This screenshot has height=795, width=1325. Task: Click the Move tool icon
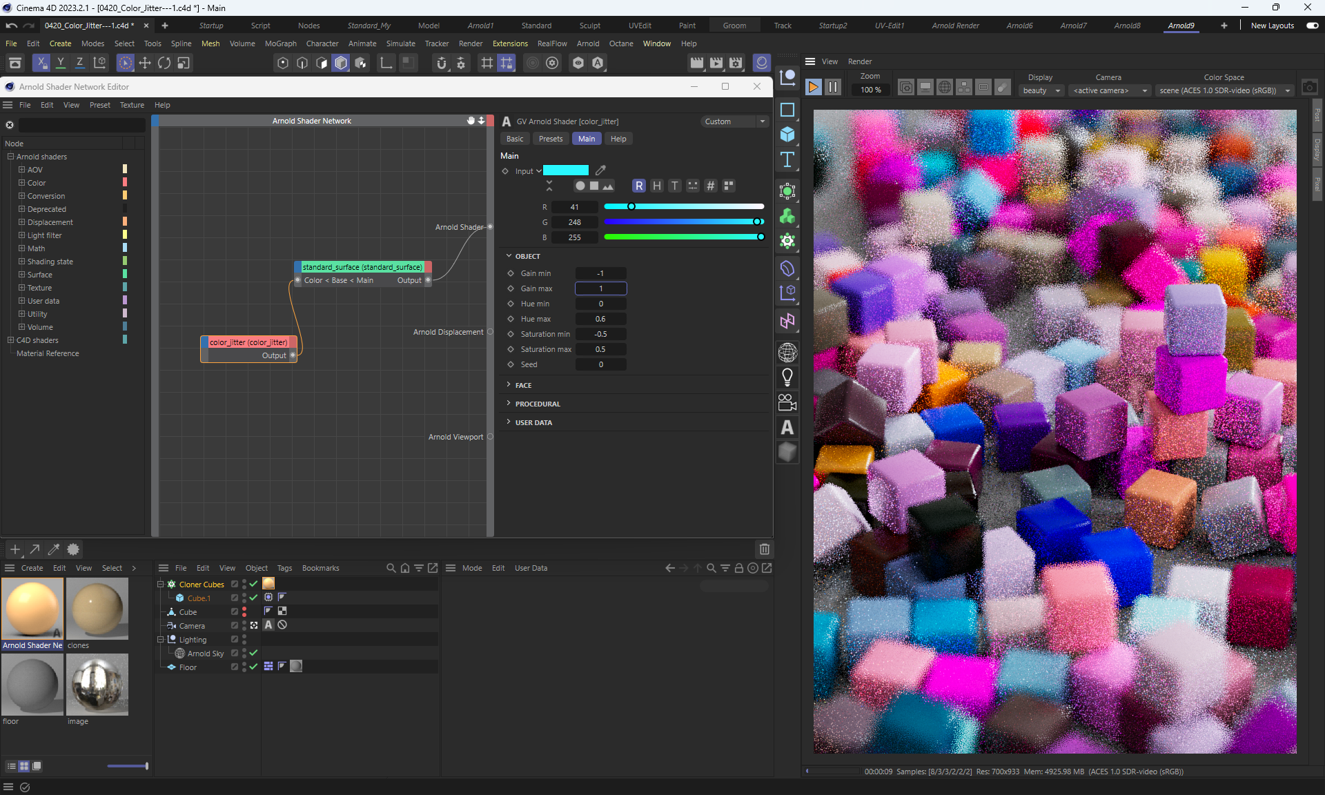[x=145, y=63]
